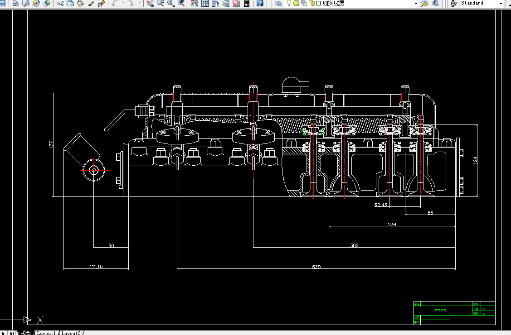Screen dimensions: 511x335
Task: Click the Help question mark icon
Action: click(260, 3)
